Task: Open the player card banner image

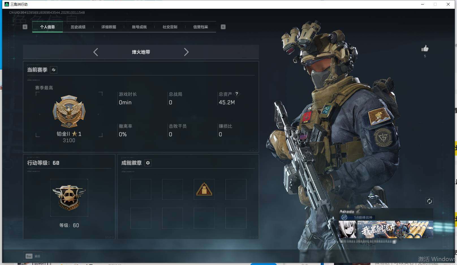Action: click(395, 229)
